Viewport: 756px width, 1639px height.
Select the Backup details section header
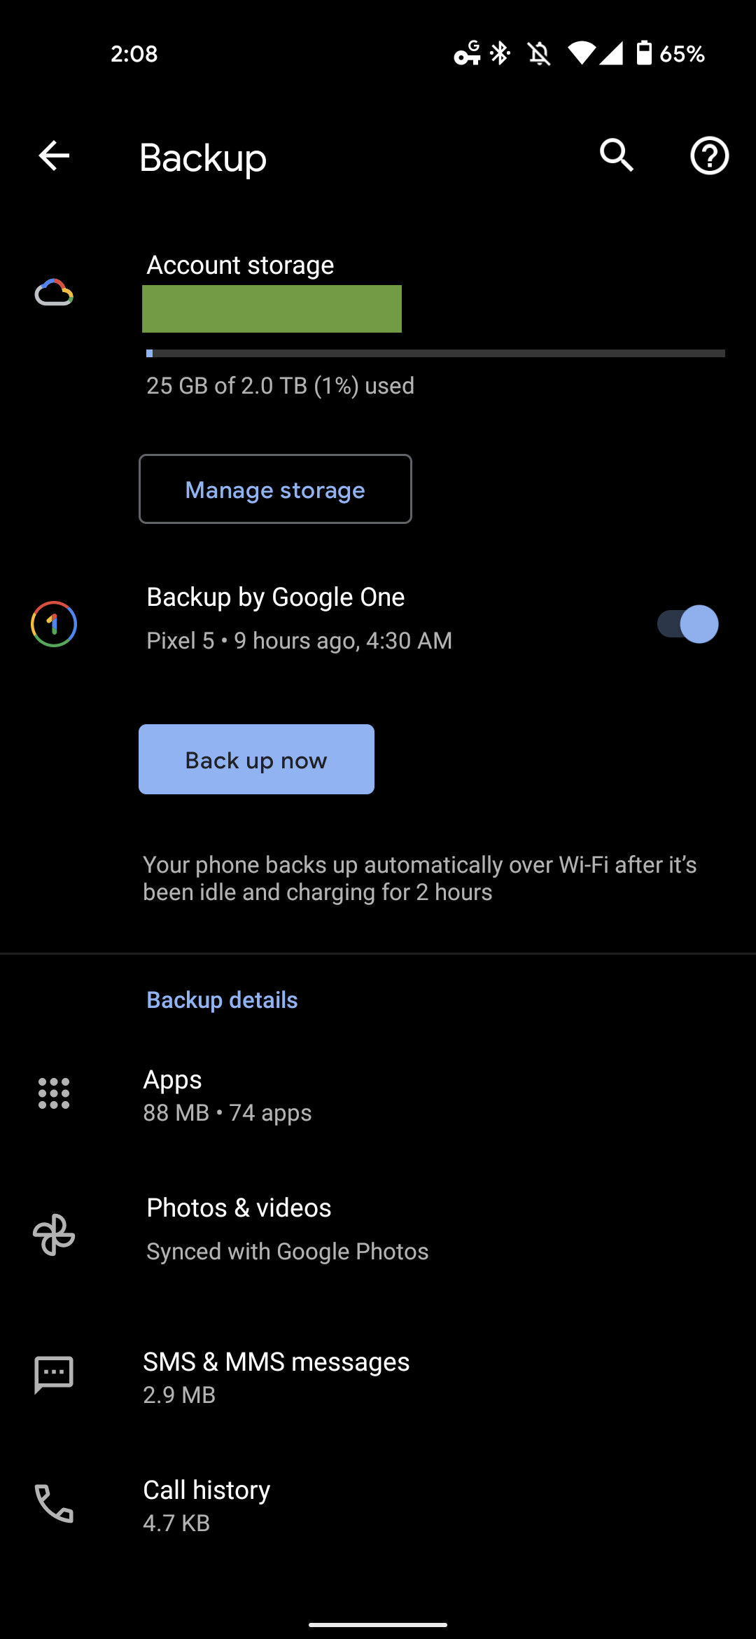point(221,1000)
